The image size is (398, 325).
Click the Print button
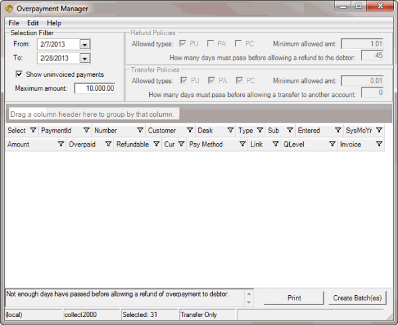(x=294, y=298)
